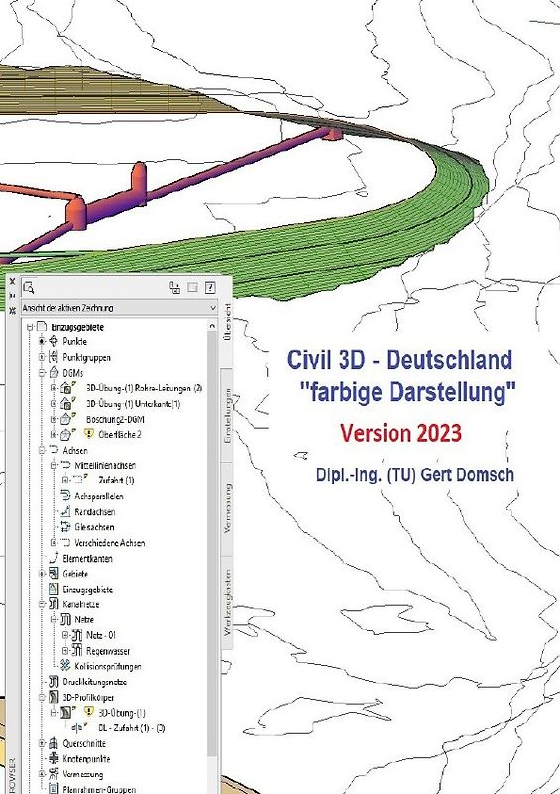Click the DGMs surface icon

pyautogui.click(x=54, y=373)
